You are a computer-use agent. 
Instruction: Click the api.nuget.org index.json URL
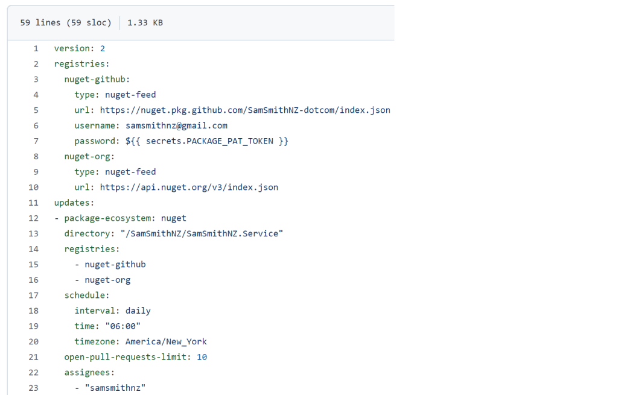click(x=189, y=187)
